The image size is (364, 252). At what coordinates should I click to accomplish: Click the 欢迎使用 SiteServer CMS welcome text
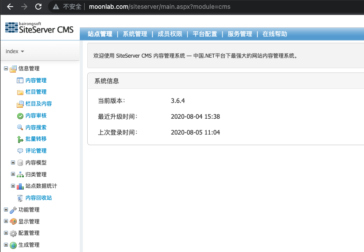pyautogui.click(x=195, y=56)
